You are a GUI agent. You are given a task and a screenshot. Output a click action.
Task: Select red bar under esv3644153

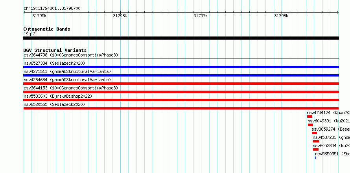tap(181, 92)
